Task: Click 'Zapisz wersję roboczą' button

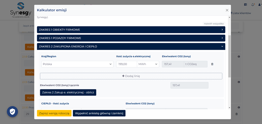Action: pos(54,113)
